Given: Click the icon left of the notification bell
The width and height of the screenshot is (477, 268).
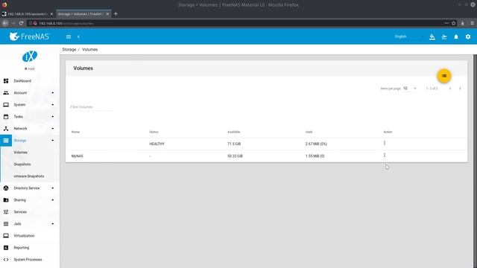Looking at the screenshot, I should (444, 36).
